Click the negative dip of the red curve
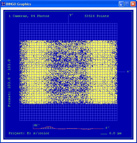The height and width of the screenshot is (143, 137). point(88,129)
